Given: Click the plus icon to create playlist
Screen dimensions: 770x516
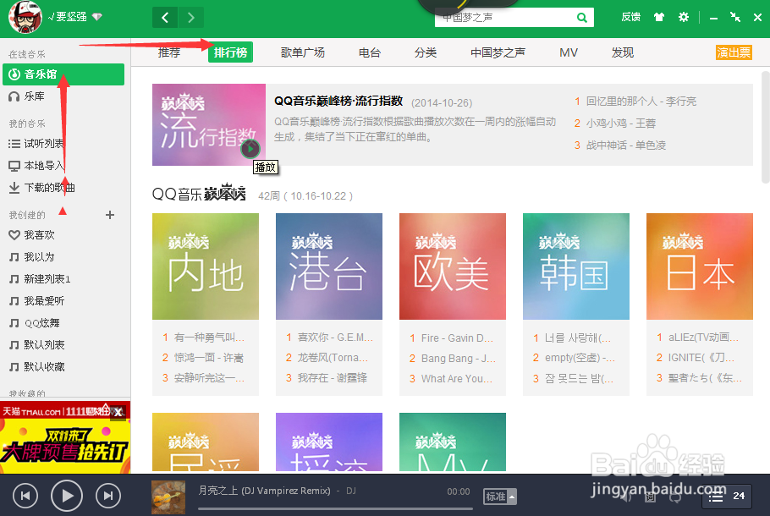Looking at the screenshot, I should tap(110, 215).
